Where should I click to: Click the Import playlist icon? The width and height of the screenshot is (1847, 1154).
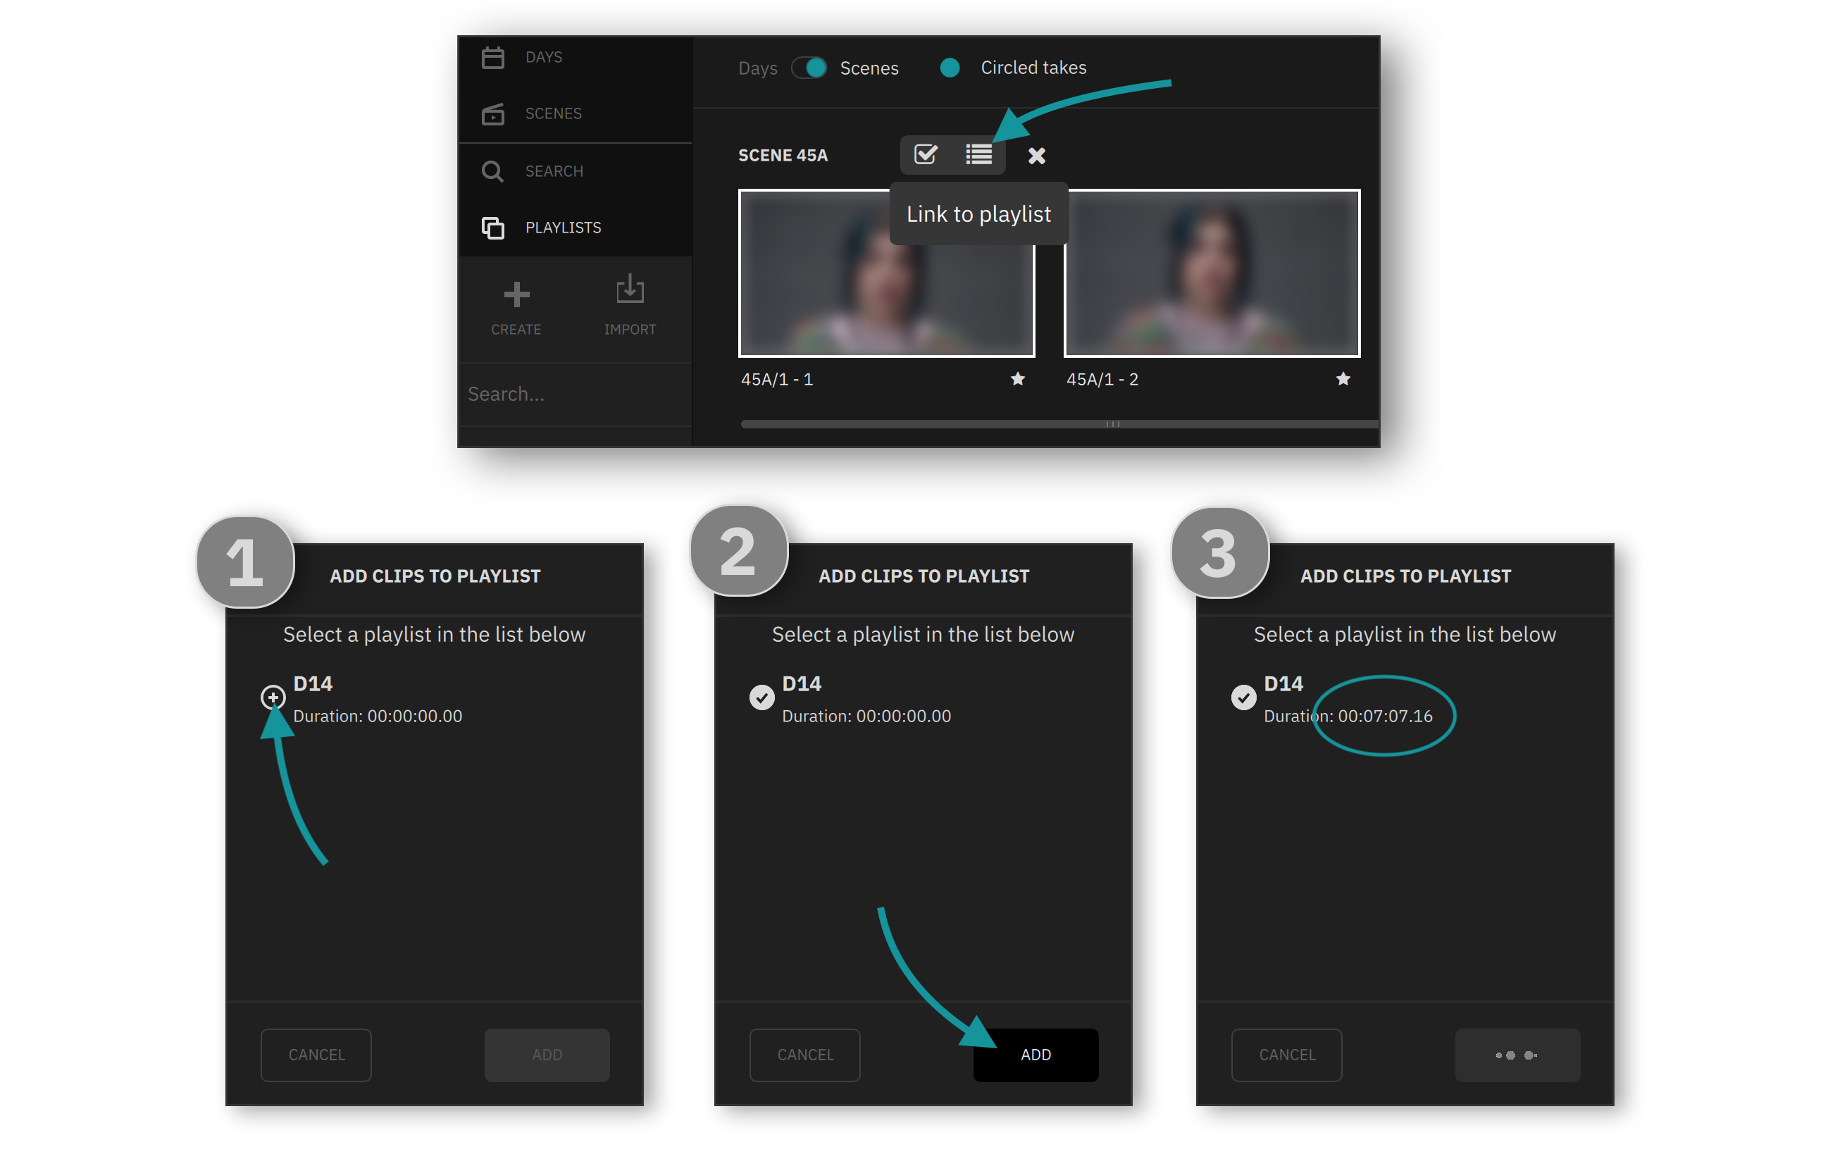point(629,291)
